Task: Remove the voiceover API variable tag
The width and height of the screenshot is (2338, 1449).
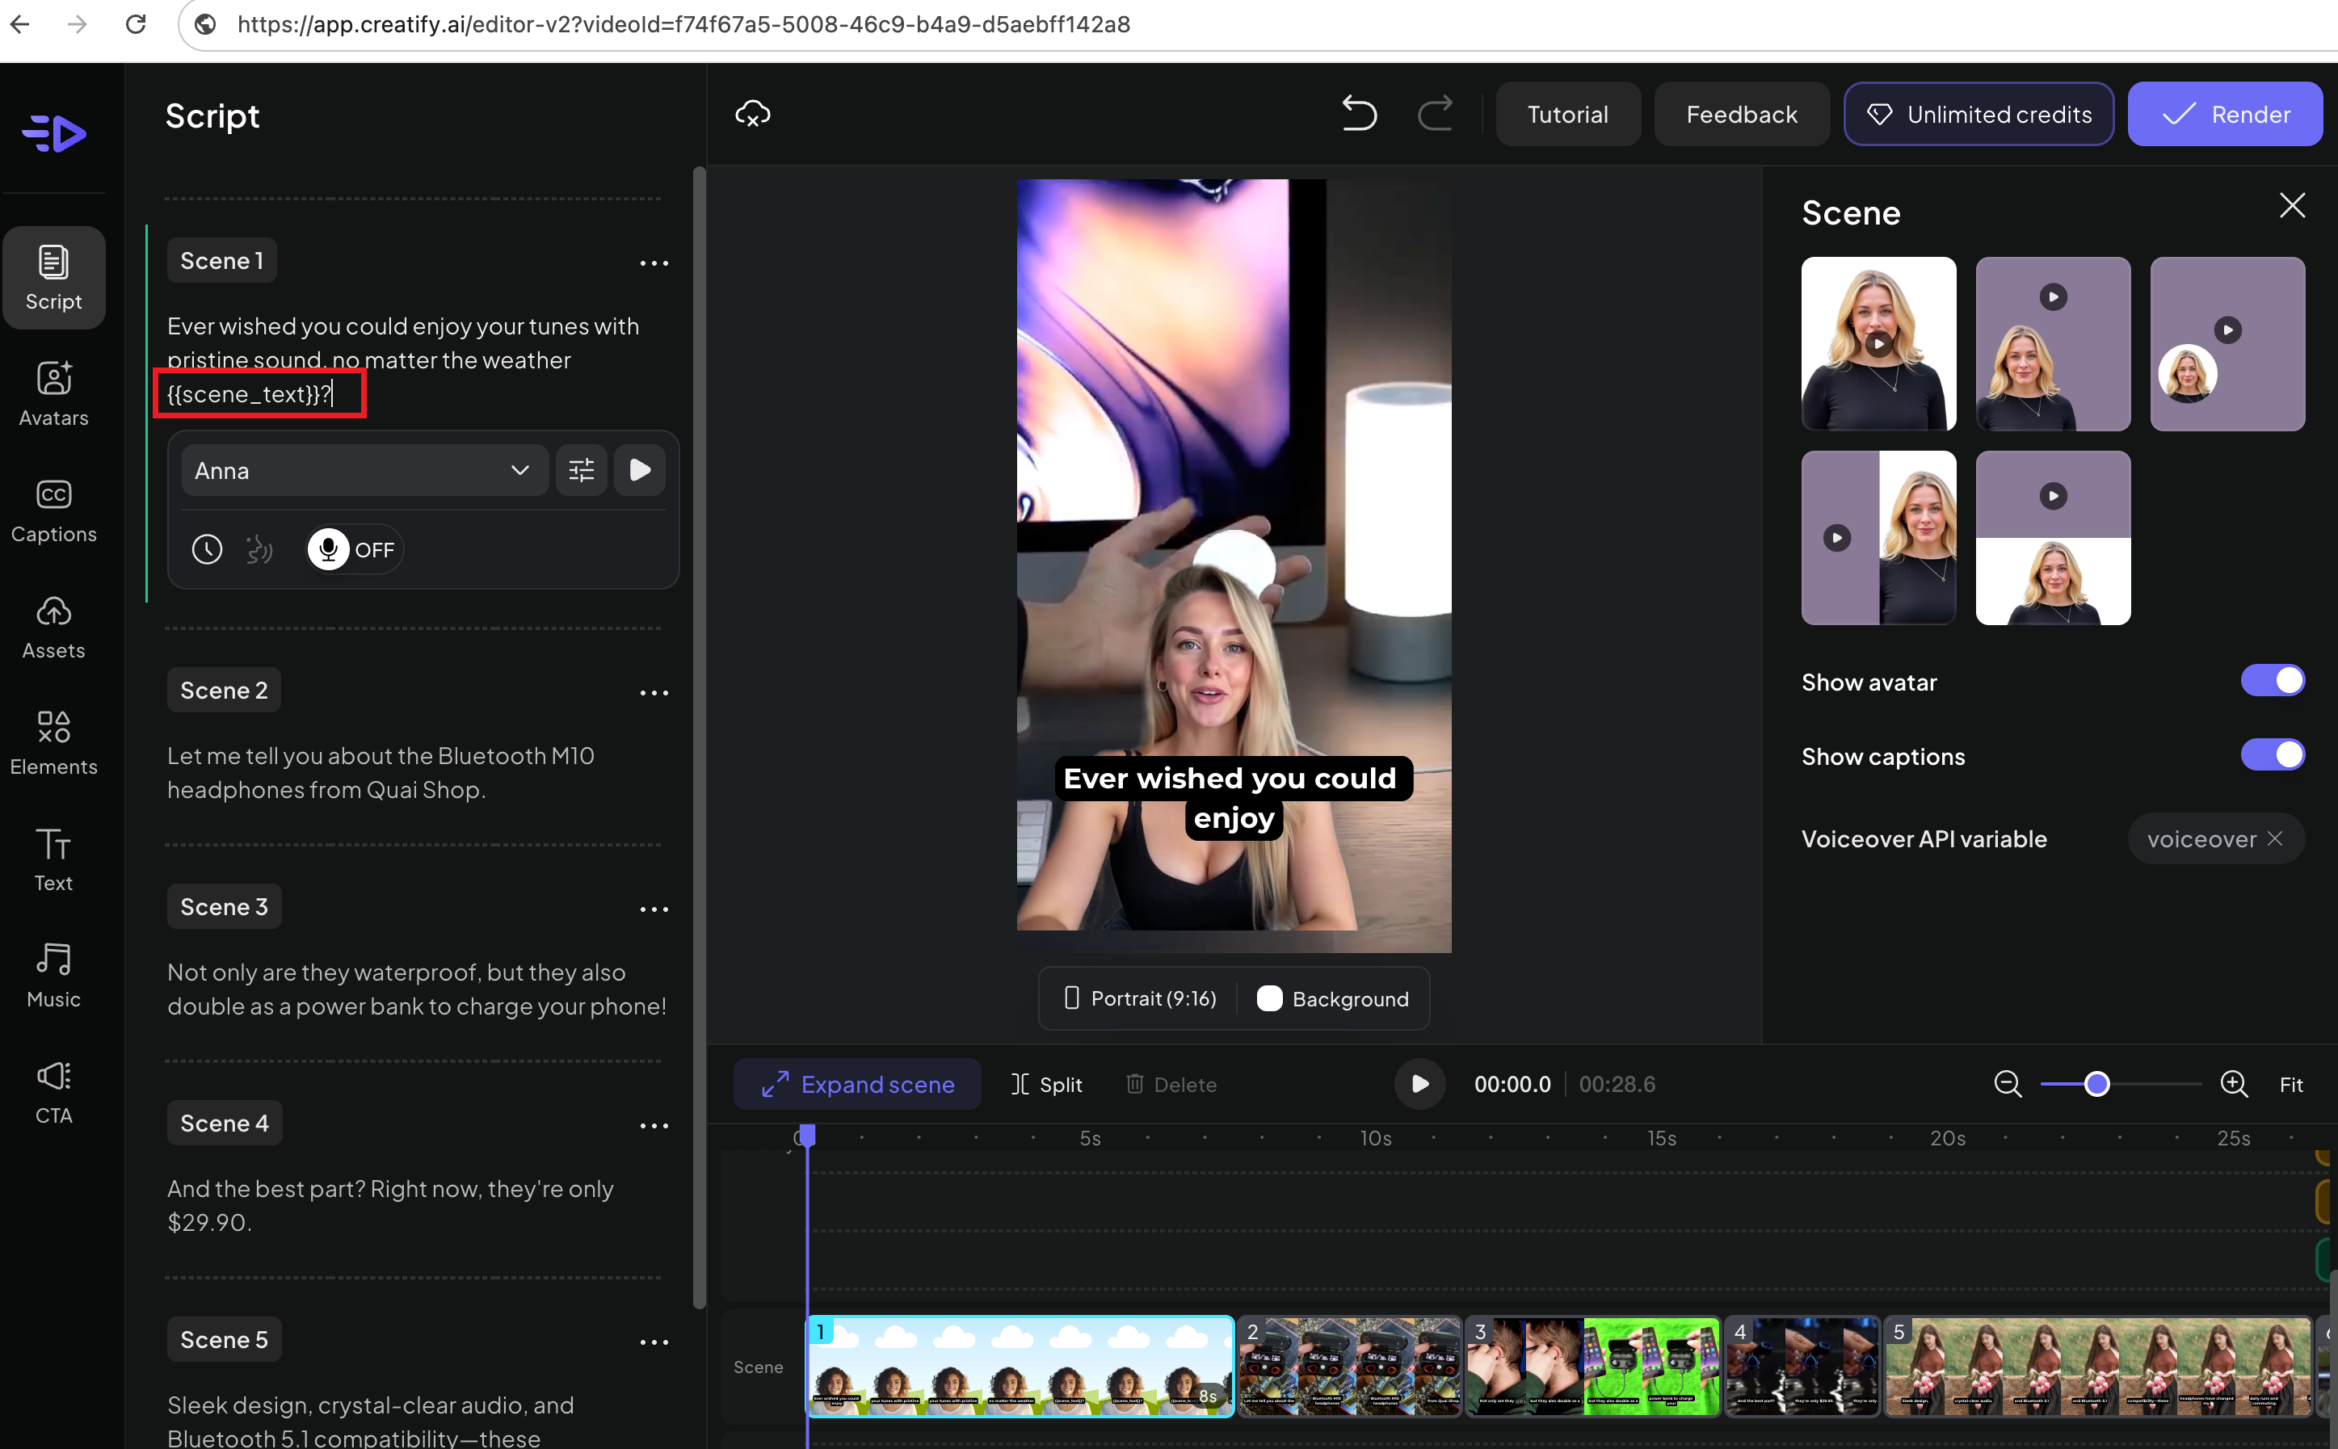Action: [x=2275, y=838]
